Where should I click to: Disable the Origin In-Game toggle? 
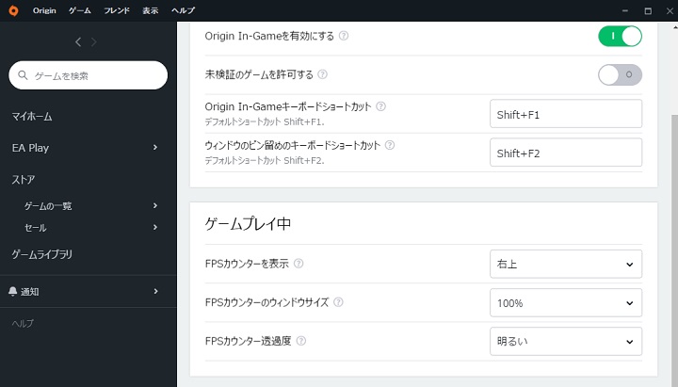(x=620, y=37)
